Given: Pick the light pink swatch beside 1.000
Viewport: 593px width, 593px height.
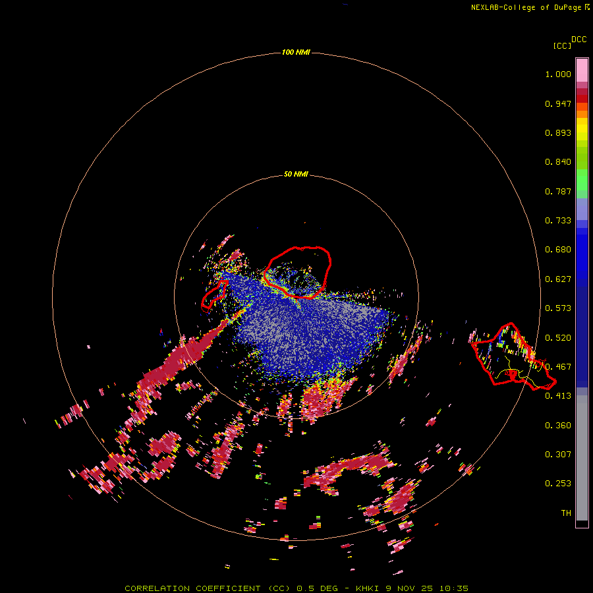Looking at the screenshot, I should pyautogui.click(x=582, y=71).
